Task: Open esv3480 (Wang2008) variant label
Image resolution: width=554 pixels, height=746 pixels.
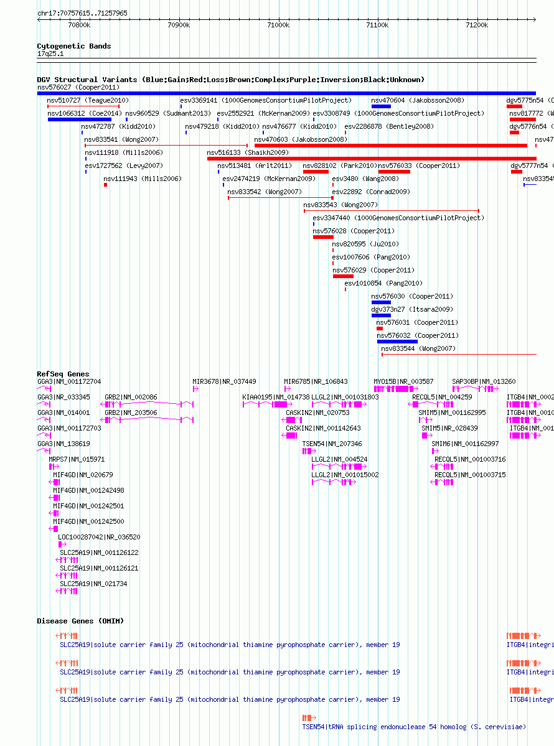Action: pos(365,179)
